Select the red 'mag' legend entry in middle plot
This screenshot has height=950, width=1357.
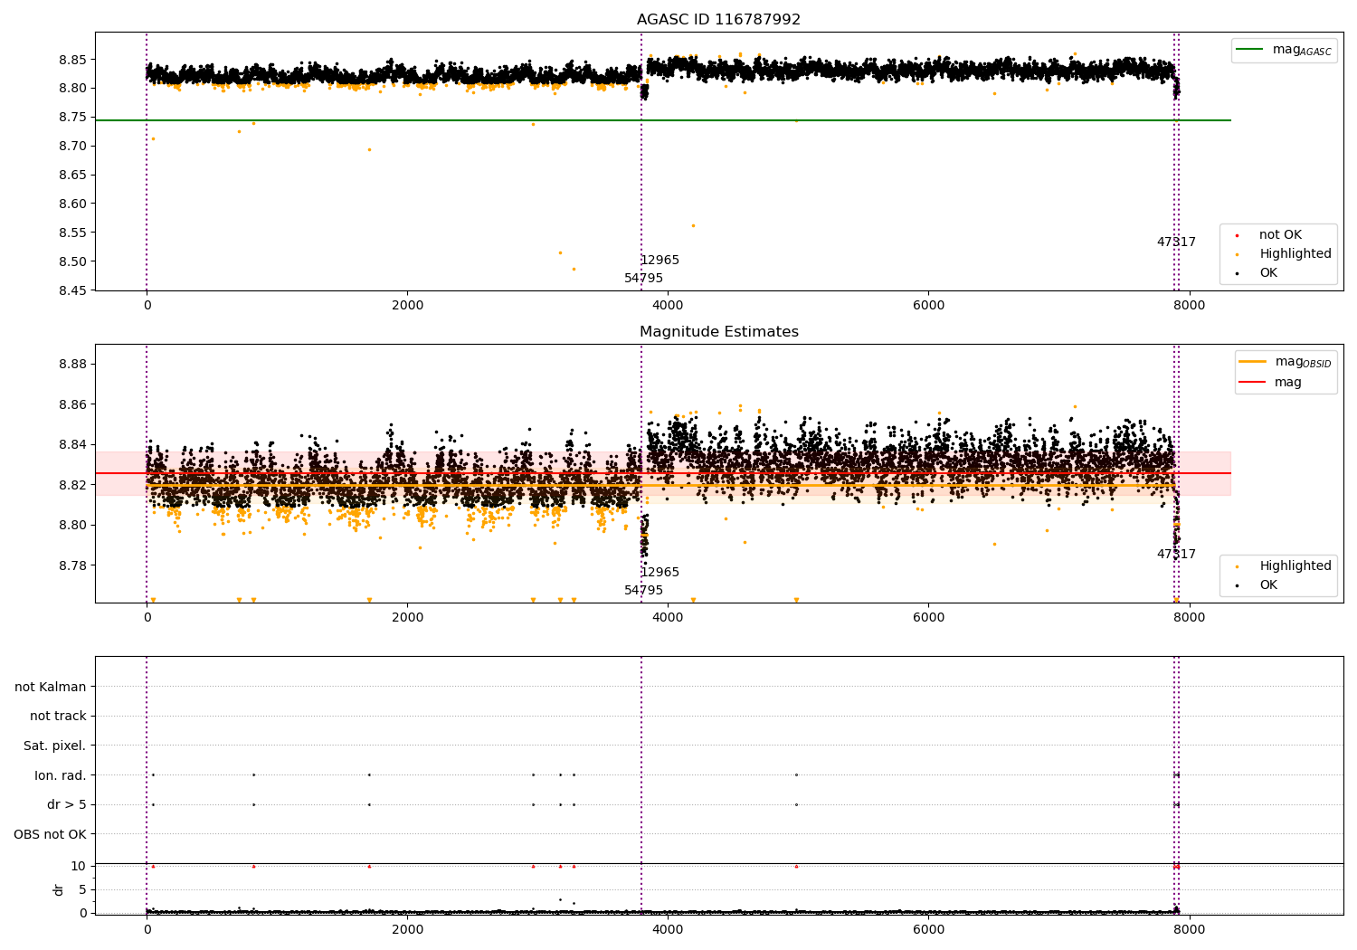tap(1271, 382)
